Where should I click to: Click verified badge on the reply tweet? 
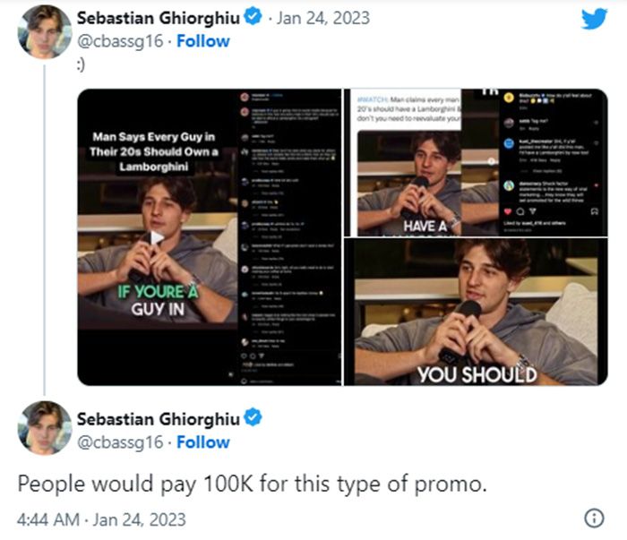(x=253, y=417)
